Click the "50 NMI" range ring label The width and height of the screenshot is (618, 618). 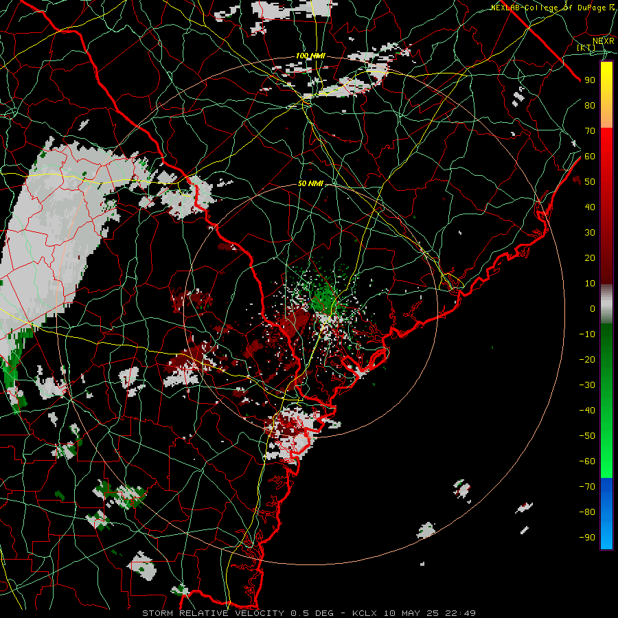pos(310,183)
